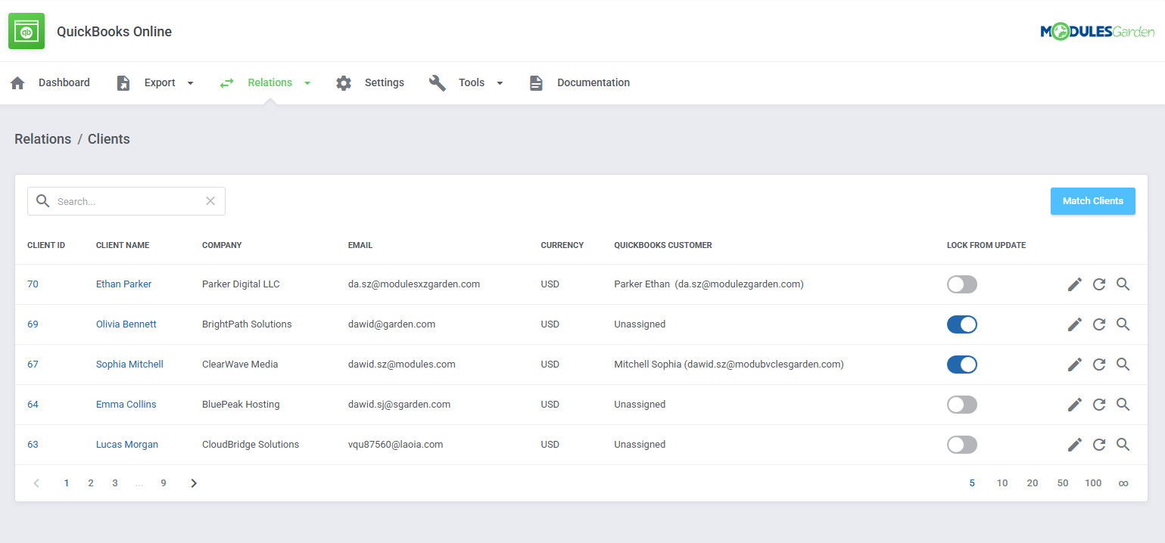The height and width of the screenshot is (543, 1165).
Task: Open client Emma Collins link
Action: [126, 405]
